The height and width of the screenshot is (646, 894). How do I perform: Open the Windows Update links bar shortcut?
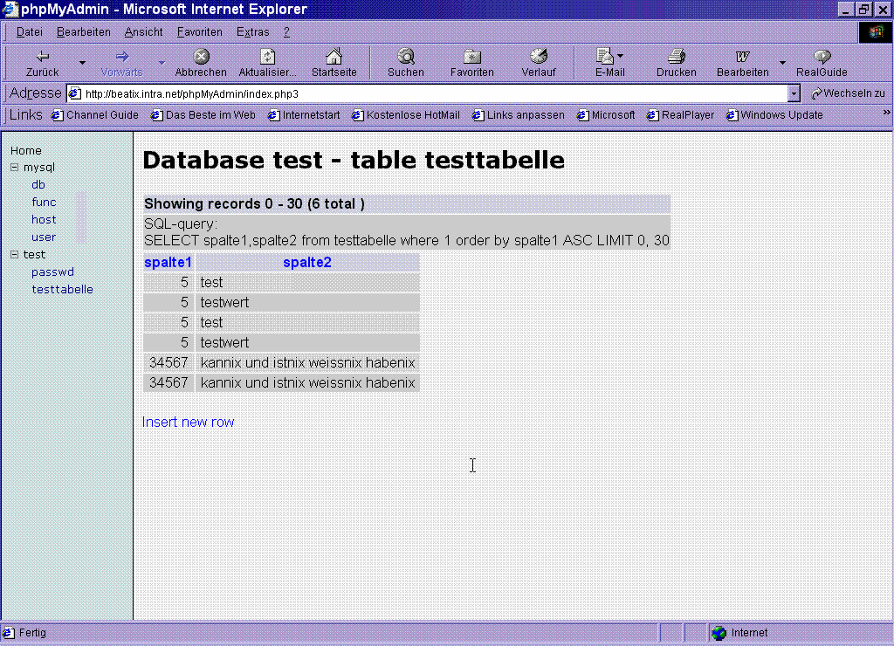(780, 115)
